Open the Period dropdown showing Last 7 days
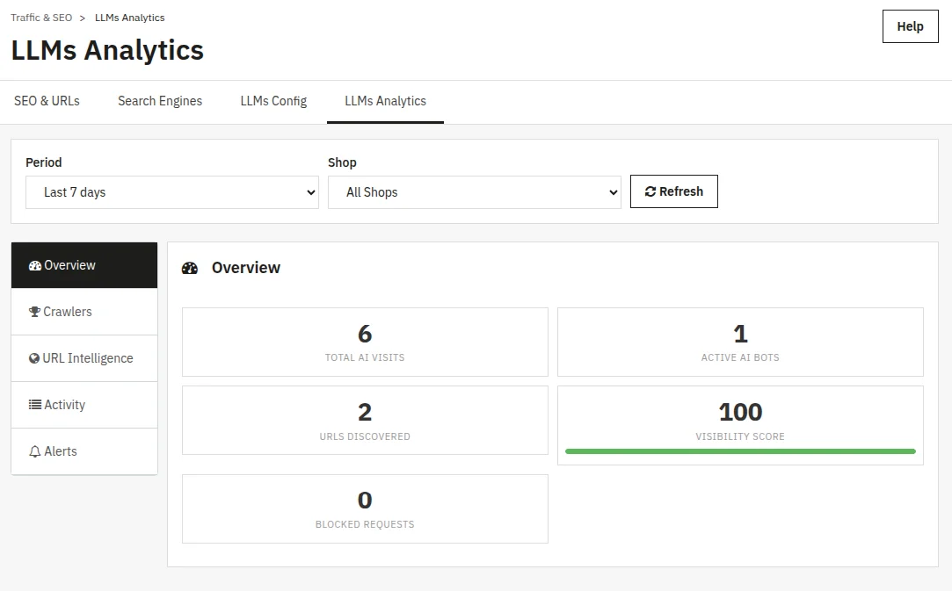The width and height of the screenshot is (952, 591). 171,192
